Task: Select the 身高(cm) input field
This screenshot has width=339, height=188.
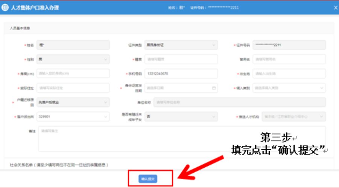Action: (73, 74)
